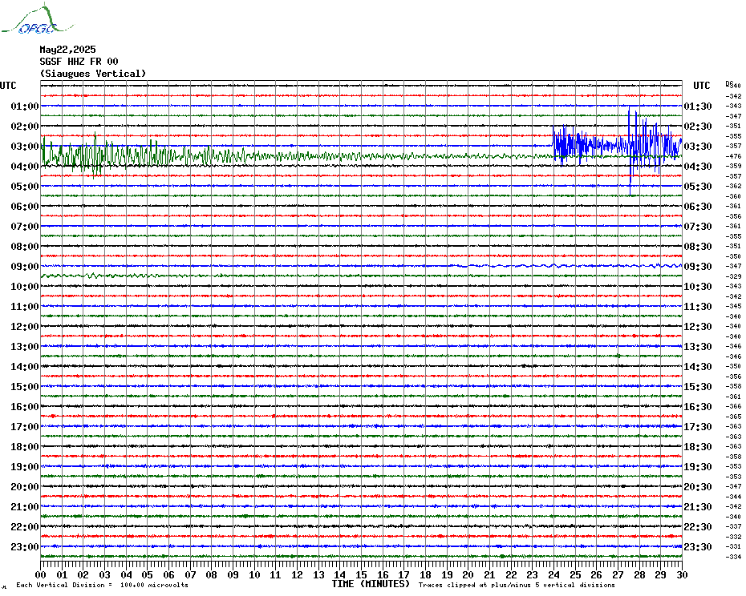Click the TIME (MINUTES) axis title
The width and height of the screenshot is (746, 596).
click(371, 584)
